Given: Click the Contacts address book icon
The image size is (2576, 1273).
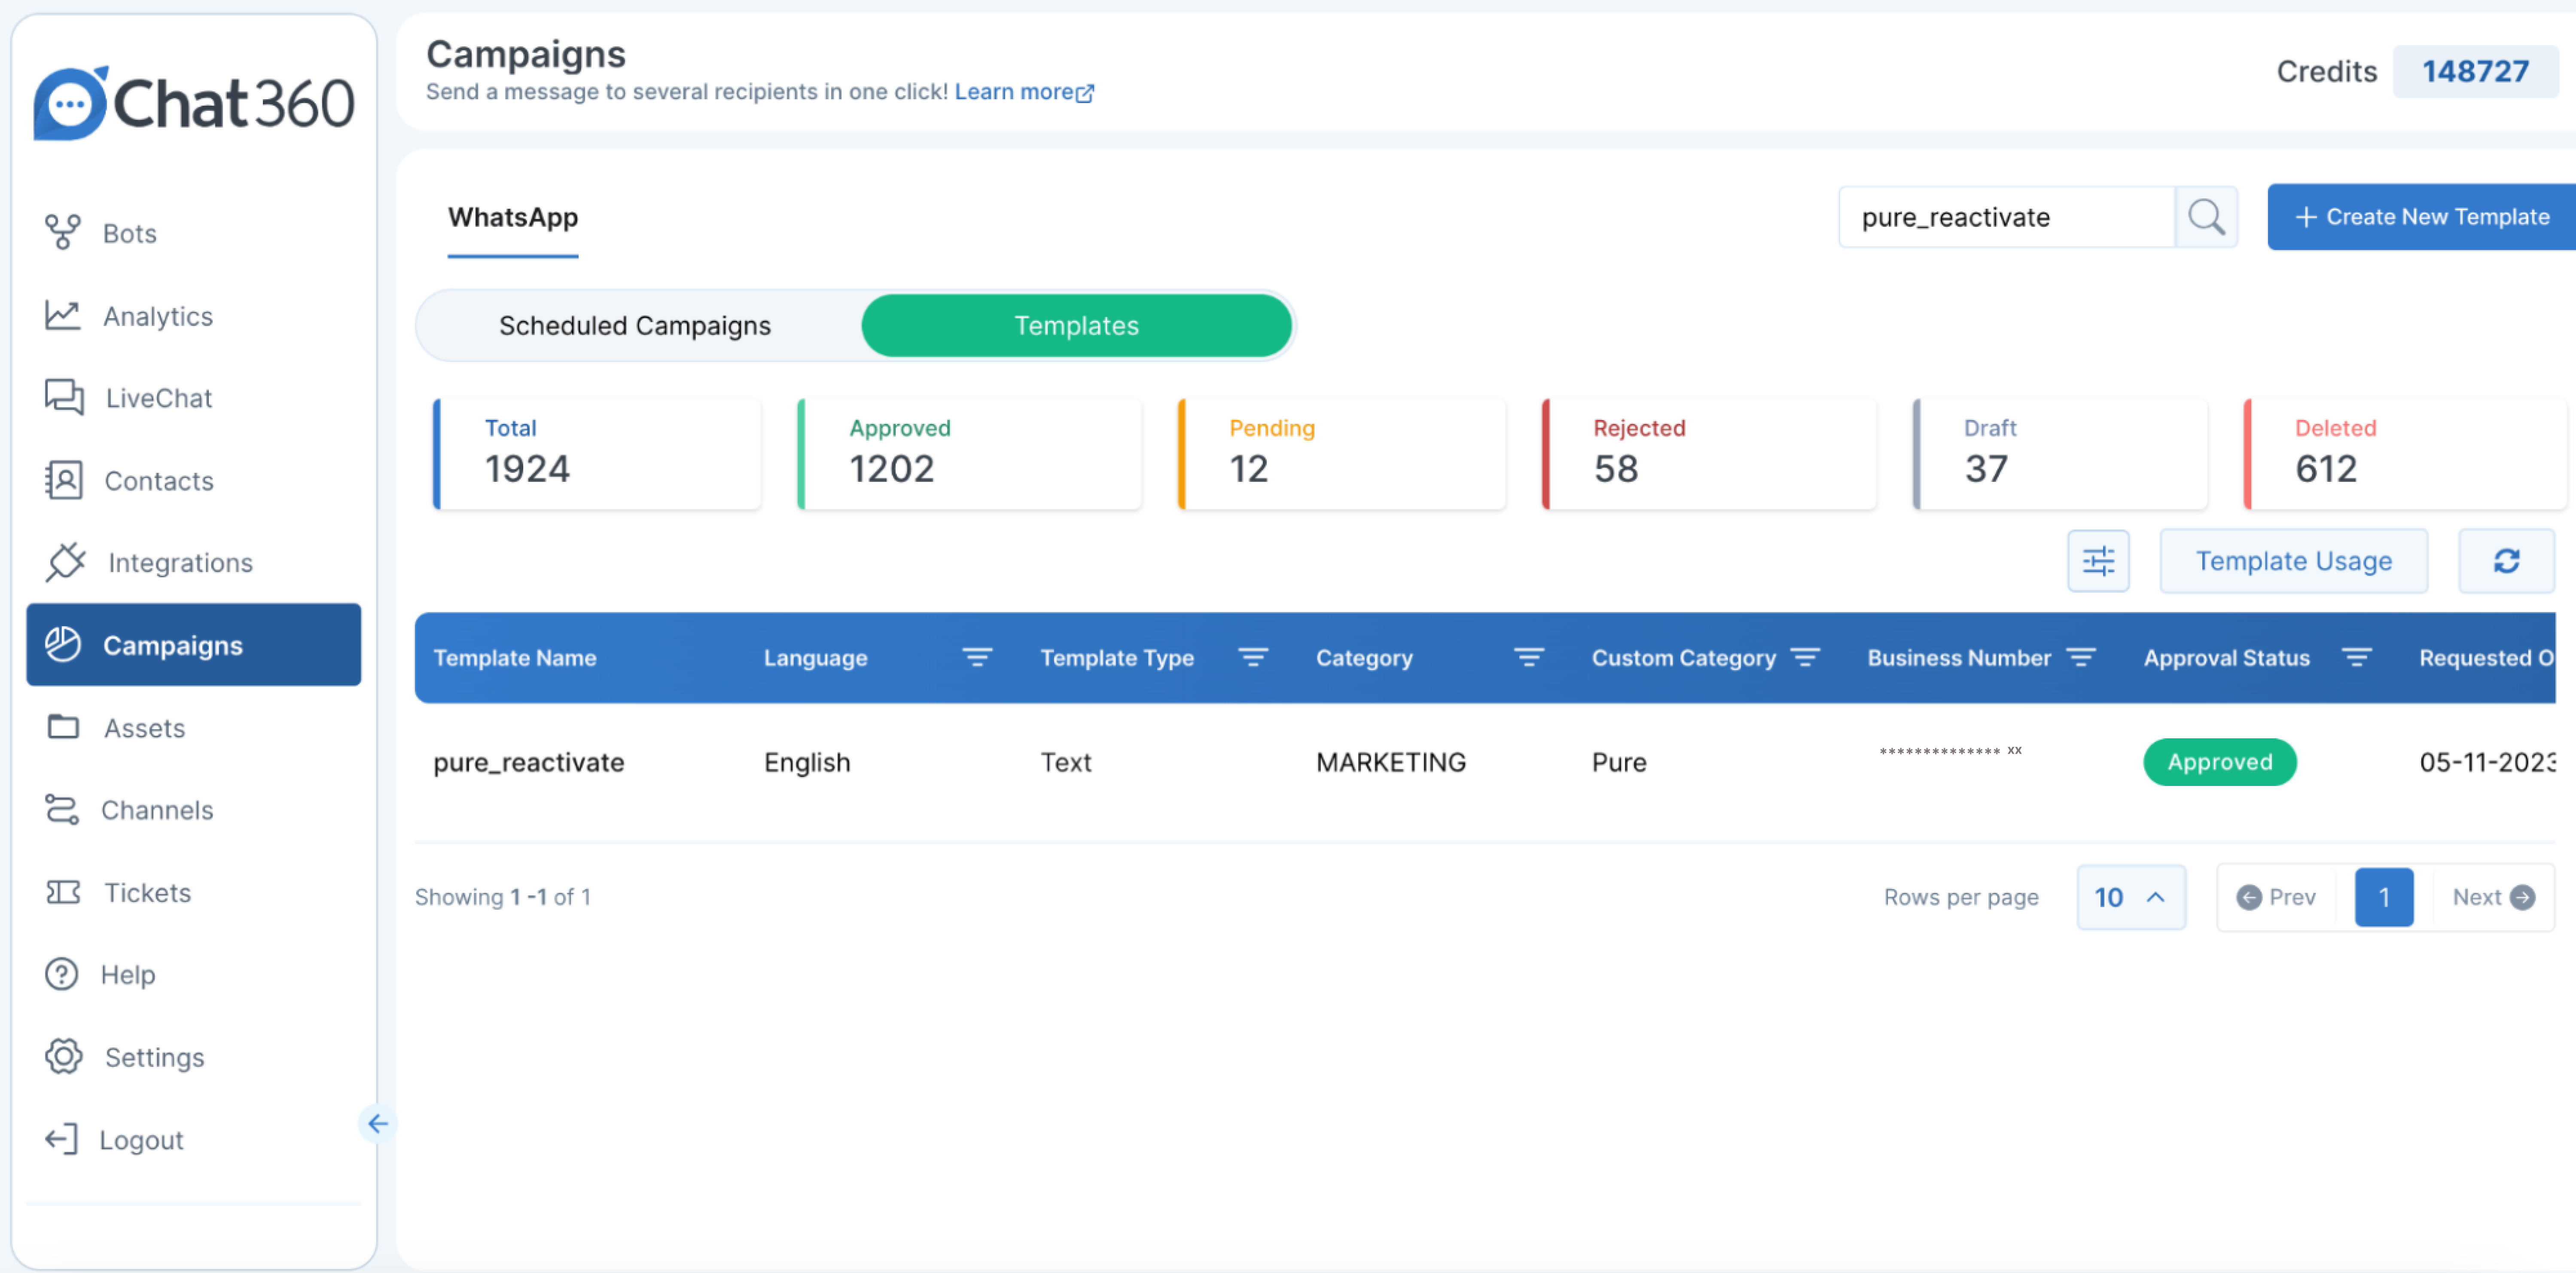Looking at the screenshot, I should 63,480.
